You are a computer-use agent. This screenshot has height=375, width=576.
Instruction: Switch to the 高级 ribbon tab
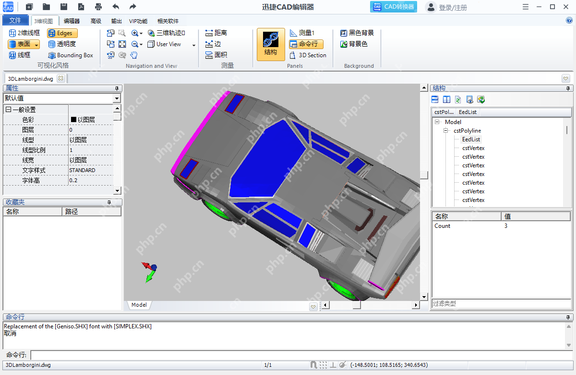tap(96, 21)
